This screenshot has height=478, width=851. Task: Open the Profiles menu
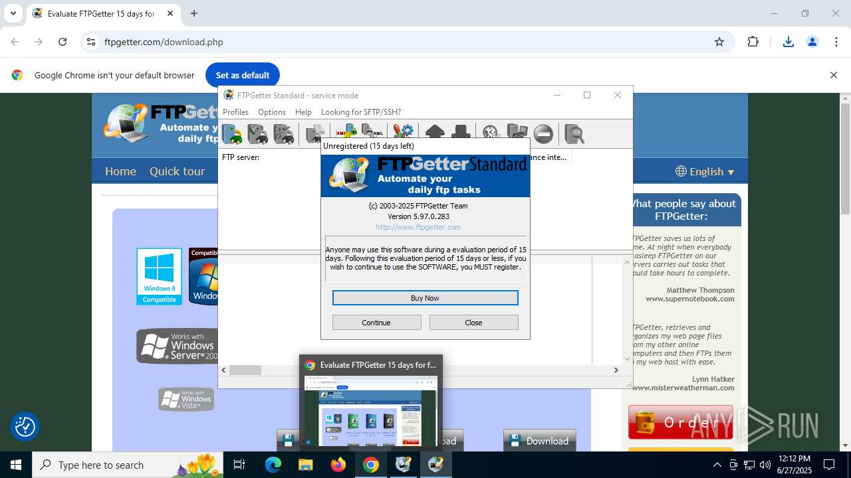coord(235,112)
